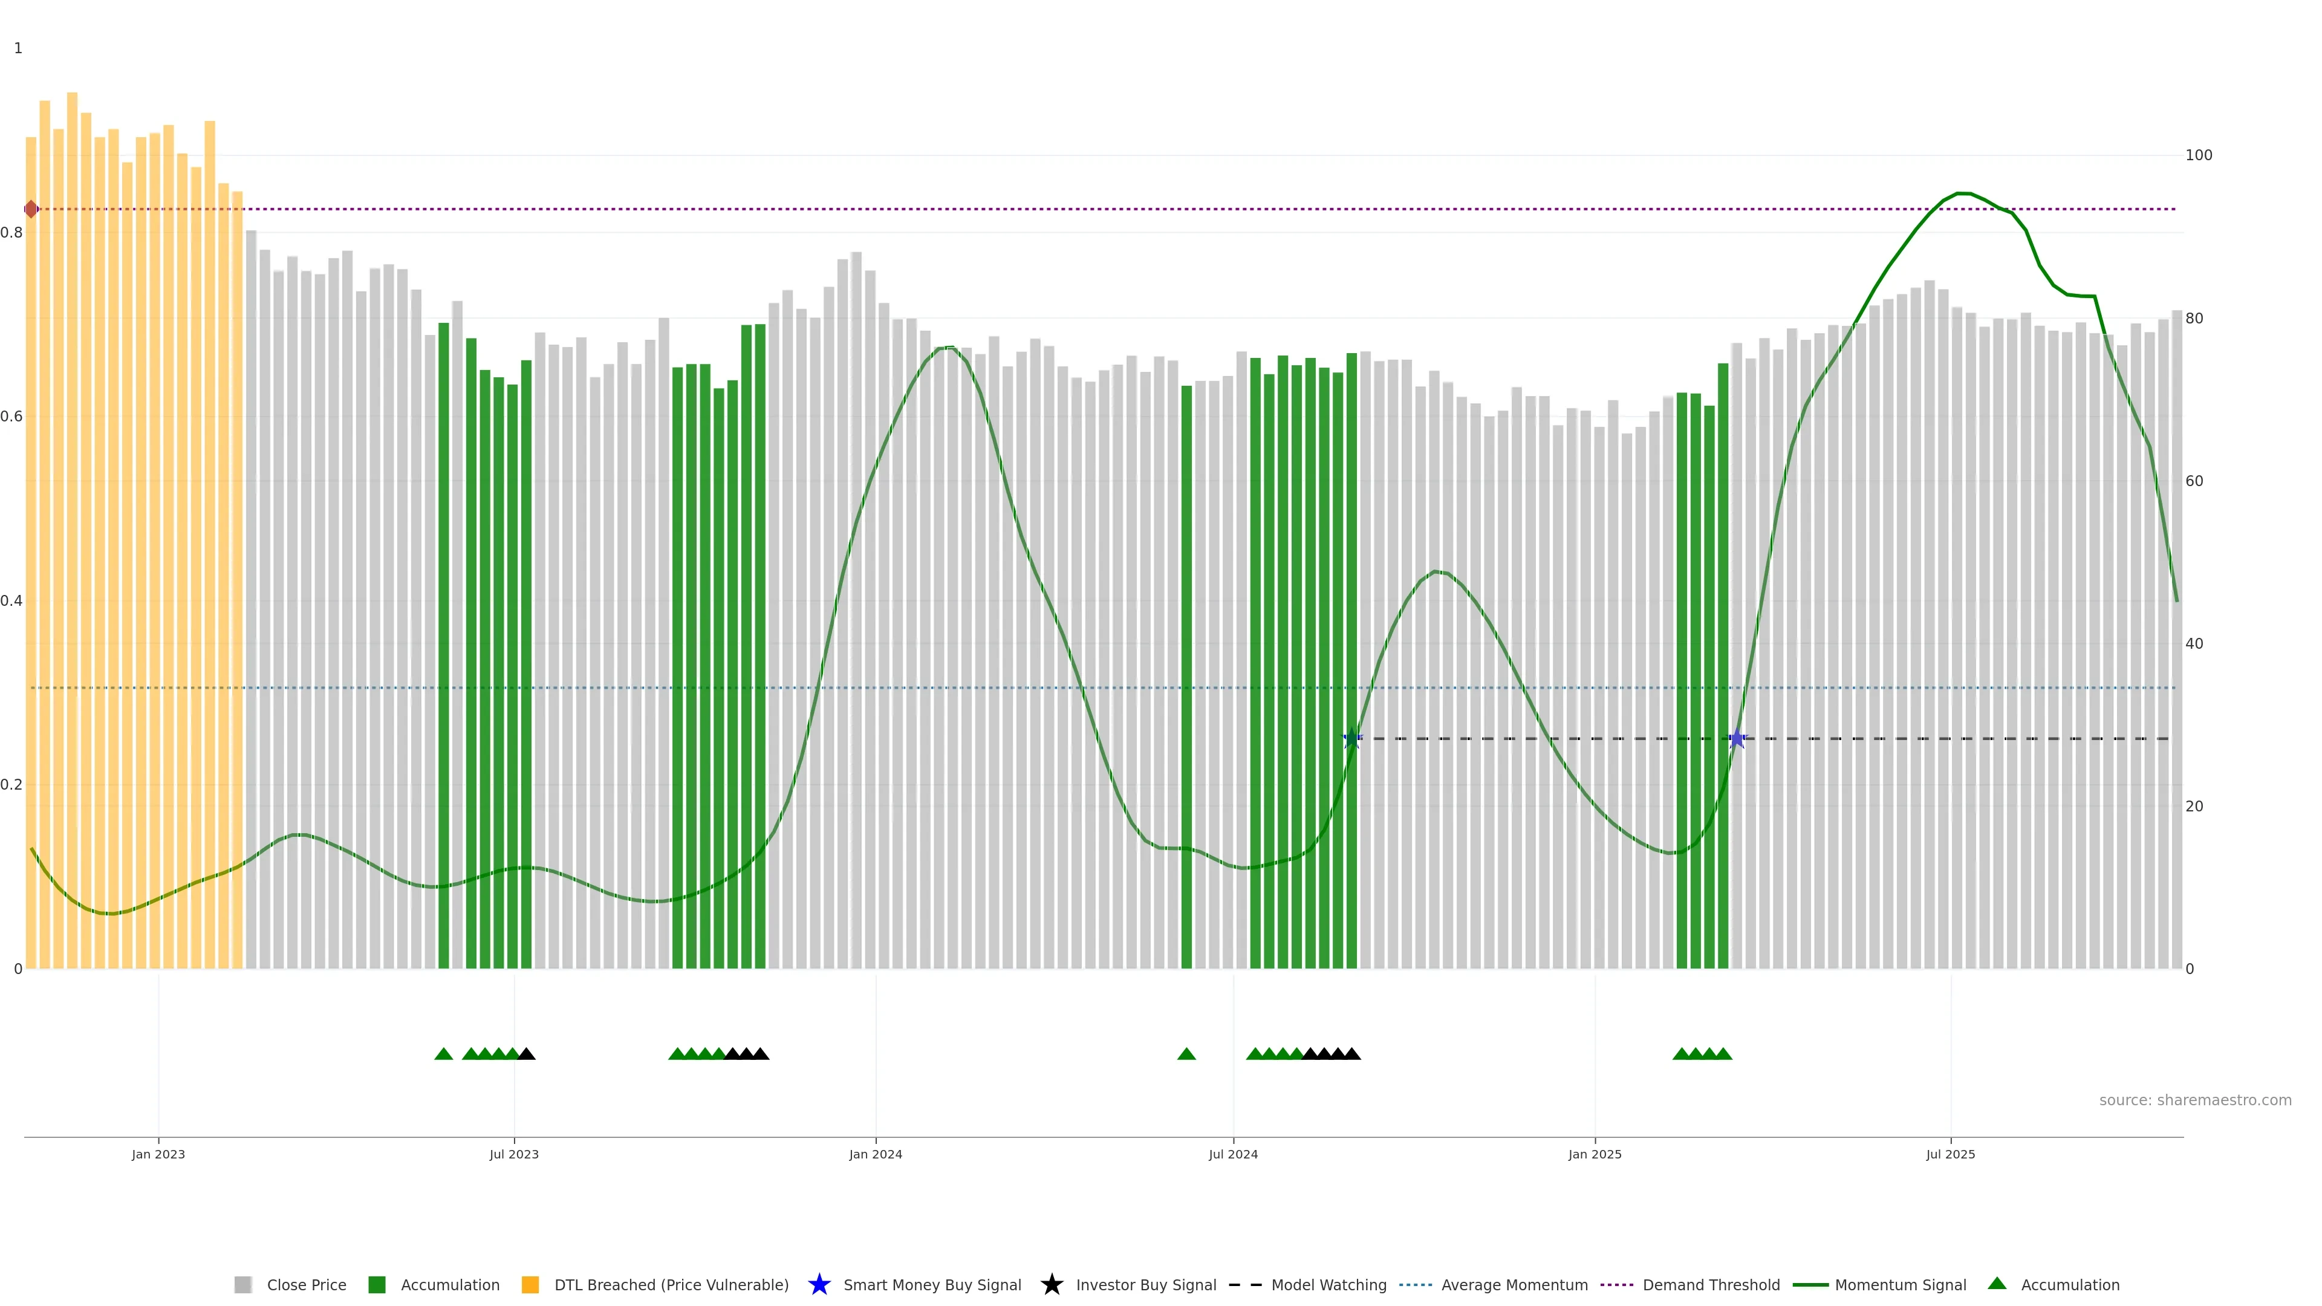
Task: Click the momentum line peak near Jul 2025
Action: pyautogui.click(x=1963, y=193)
